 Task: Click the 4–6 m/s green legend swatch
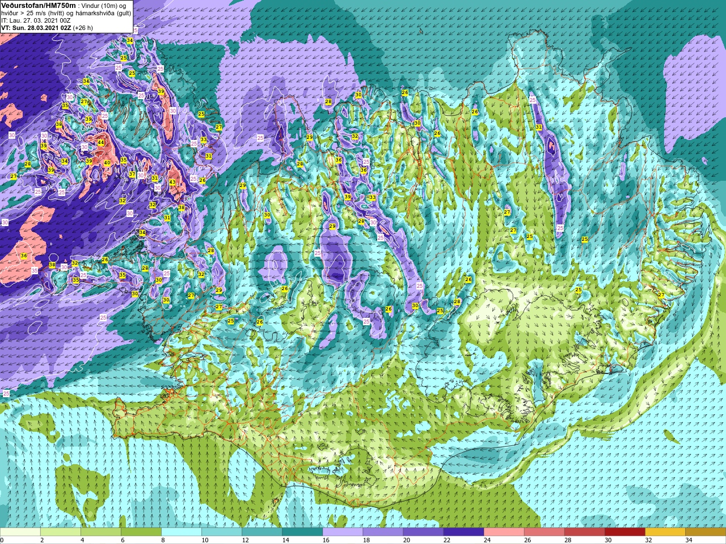[x=101, y=532]
